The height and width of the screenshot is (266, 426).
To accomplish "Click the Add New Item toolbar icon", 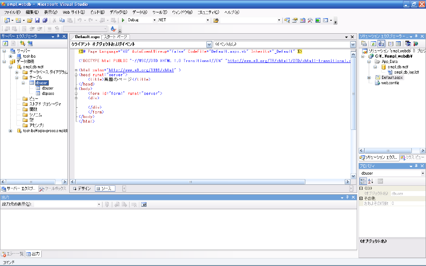I will pyautogui.click(x=18, y=20).
